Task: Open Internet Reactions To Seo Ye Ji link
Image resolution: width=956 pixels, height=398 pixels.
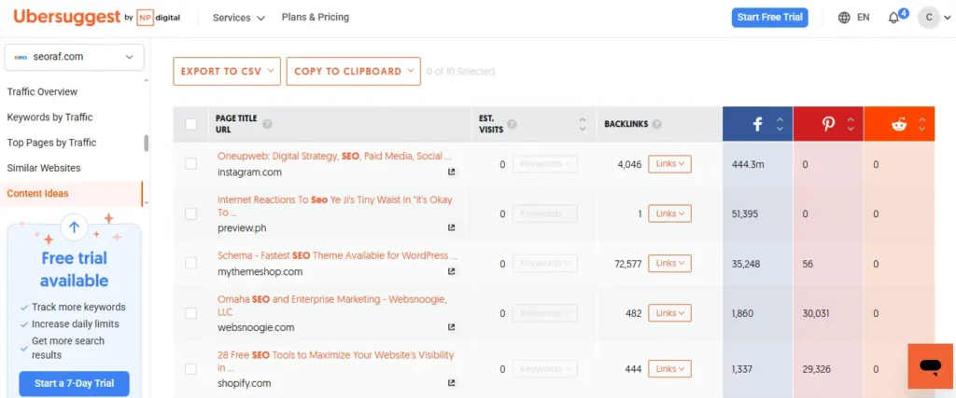Action: 335,206
